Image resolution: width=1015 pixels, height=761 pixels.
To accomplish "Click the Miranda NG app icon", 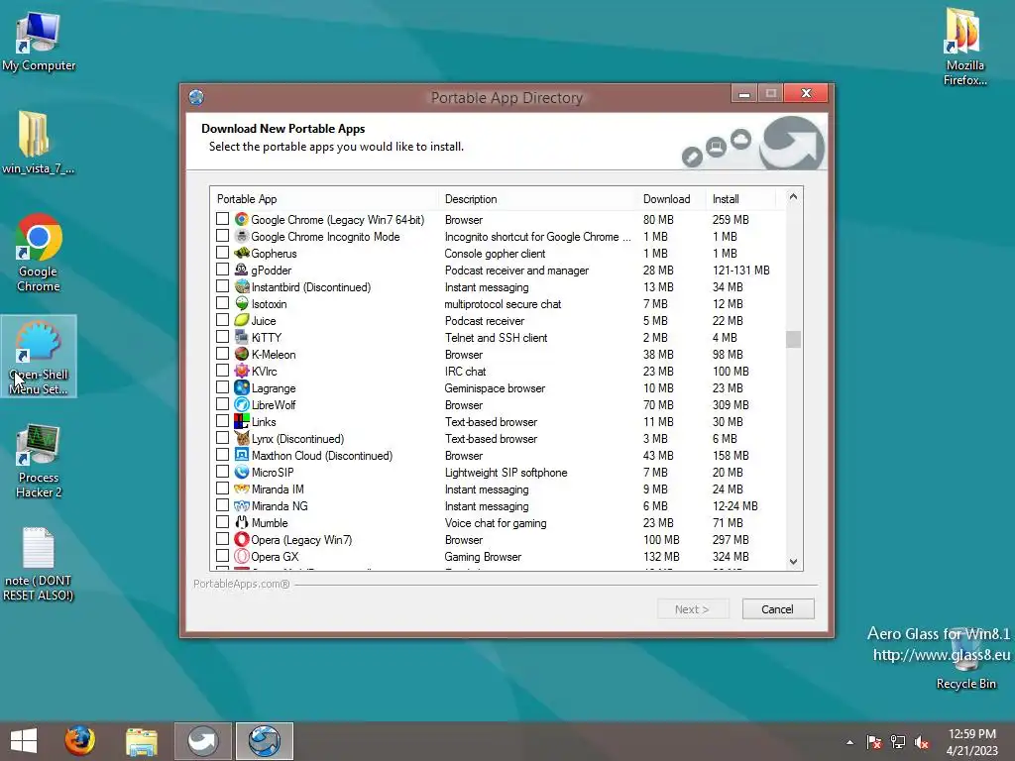I will tap(242, 505).
